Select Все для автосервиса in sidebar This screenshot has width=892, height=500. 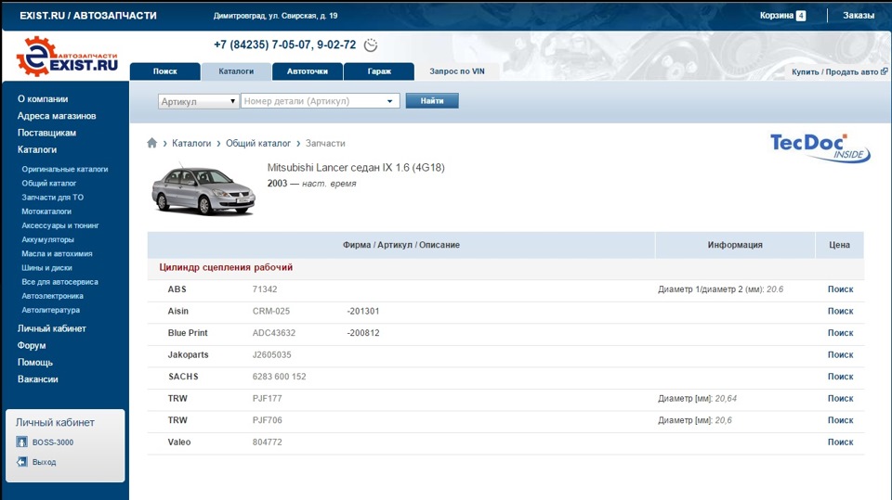[59, 282]
